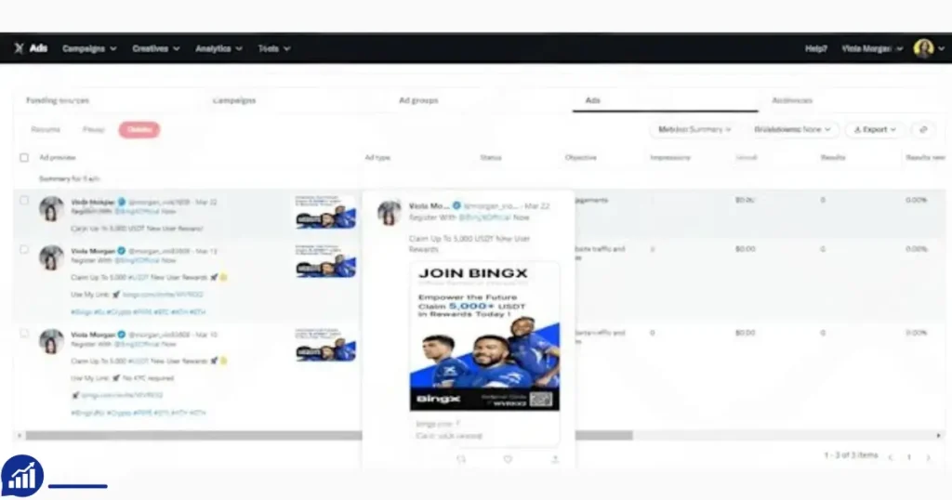Screen dimensions: 952x500
Task: Click the Help? link
Action: pyautogui.click(x=816, y=48)
